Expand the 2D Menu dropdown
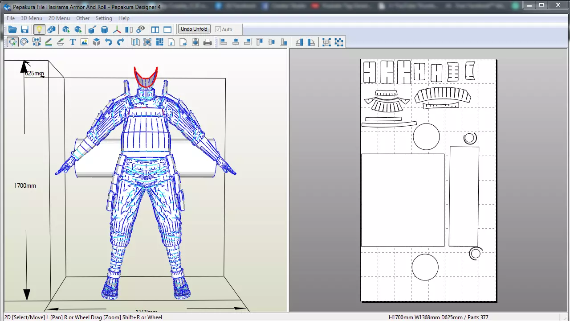570x321 pixels. point(59,18)
